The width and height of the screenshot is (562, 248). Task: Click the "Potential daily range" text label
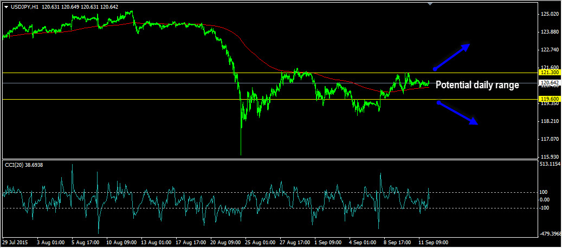pyautogui.click(x=477, y=85)
